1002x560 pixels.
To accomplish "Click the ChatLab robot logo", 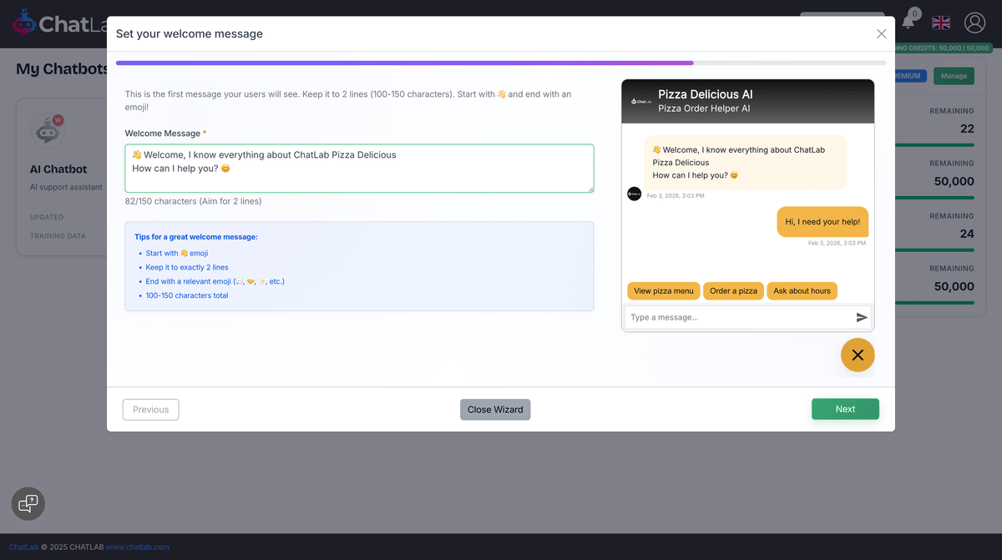I will point(23,23).
